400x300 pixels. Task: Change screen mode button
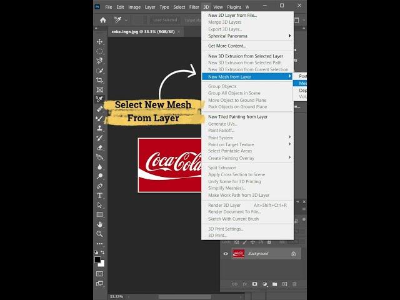click(99, 283)
